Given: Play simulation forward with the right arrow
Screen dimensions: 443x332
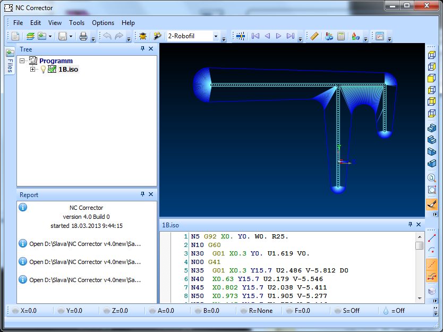Looking at the screenshot, I should [x=278, y=36].
